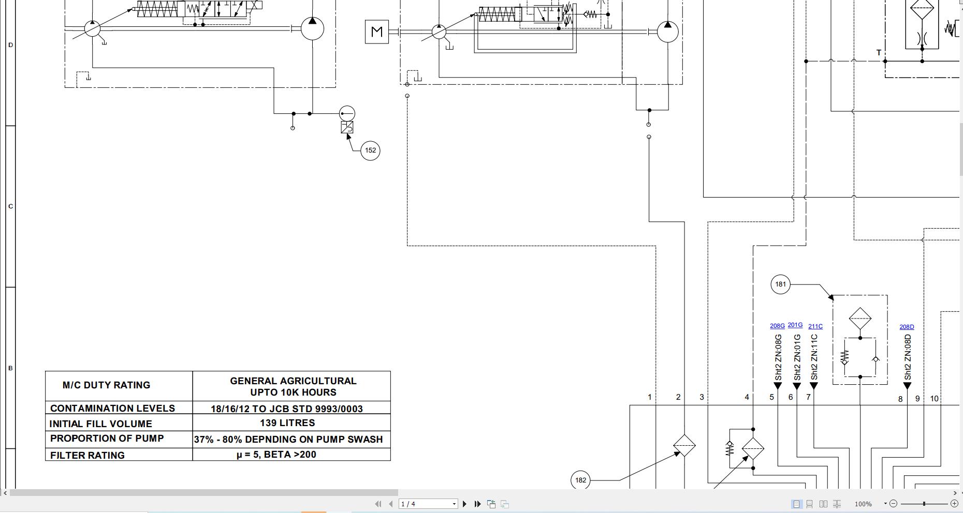Switch to single page view
The width and height of the screenshot is (963, 513).
pos(796,504)
